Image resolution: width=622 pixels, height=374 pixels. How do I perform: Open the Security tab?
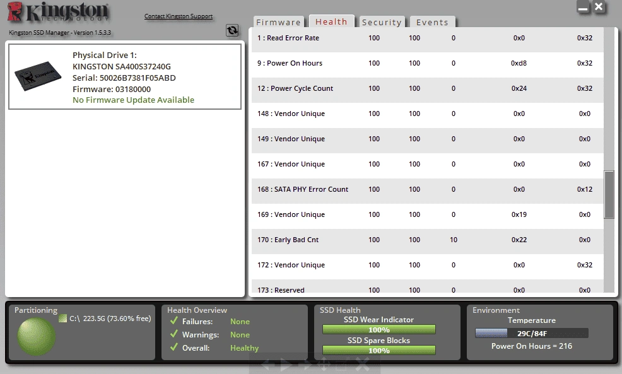[382, 22]
